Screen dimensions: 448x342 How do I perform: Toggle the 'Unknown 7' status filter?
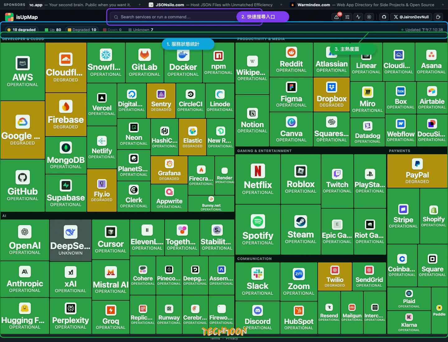(141, 30)
